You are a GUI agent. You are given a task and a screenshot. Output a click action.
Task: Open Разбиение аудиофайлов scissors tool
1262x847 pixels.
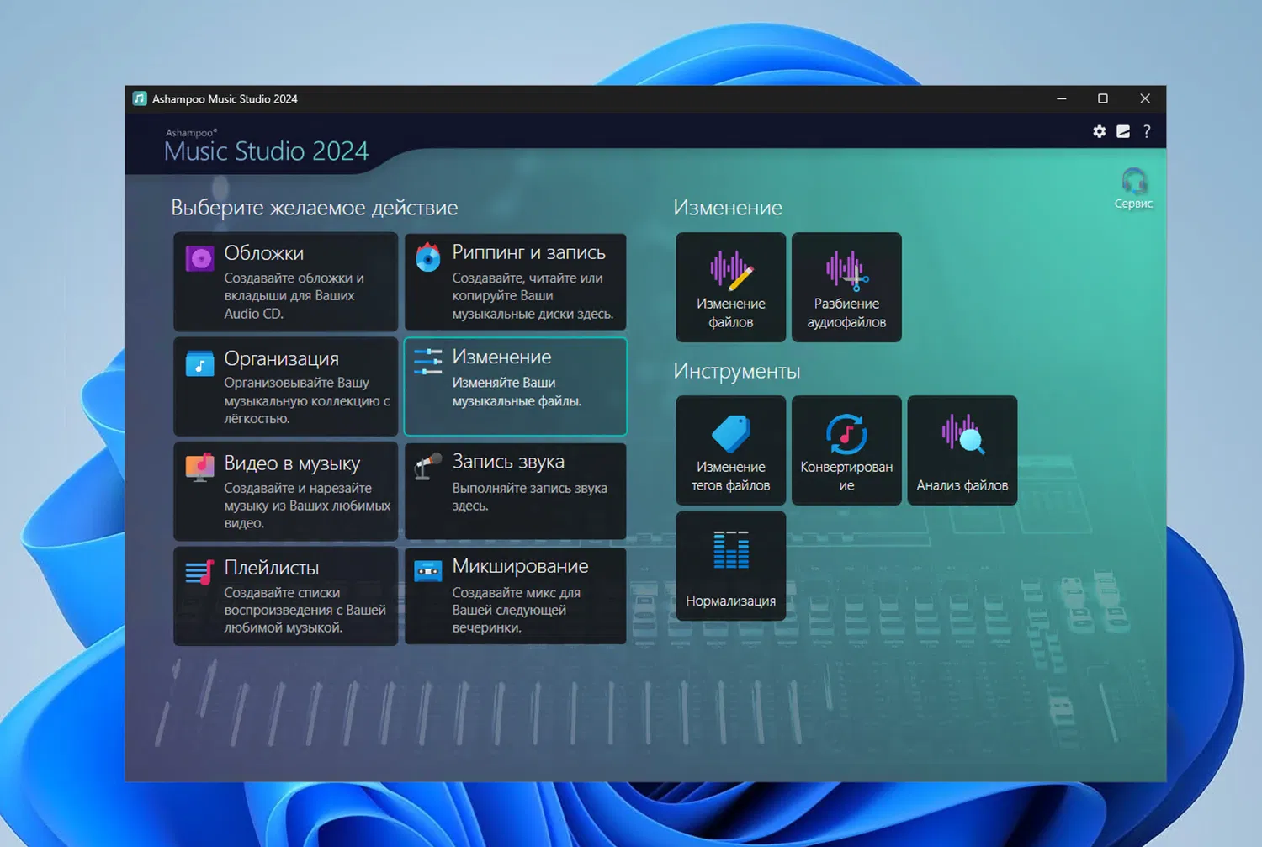tap(846, 288)
